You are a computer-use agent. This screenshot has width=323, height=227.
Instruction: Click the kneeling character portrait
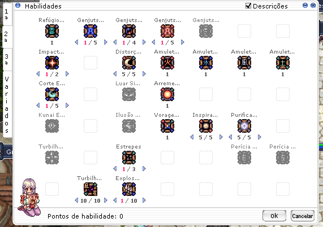(x=29, y=198)
